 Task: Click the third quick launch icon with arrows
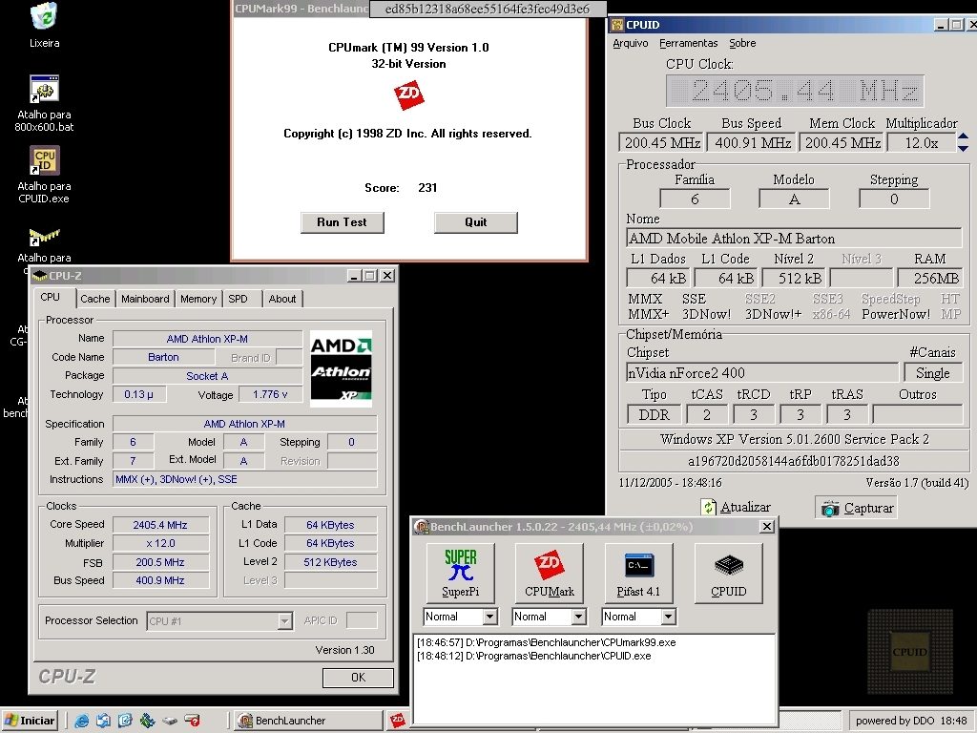coord(125,721)
